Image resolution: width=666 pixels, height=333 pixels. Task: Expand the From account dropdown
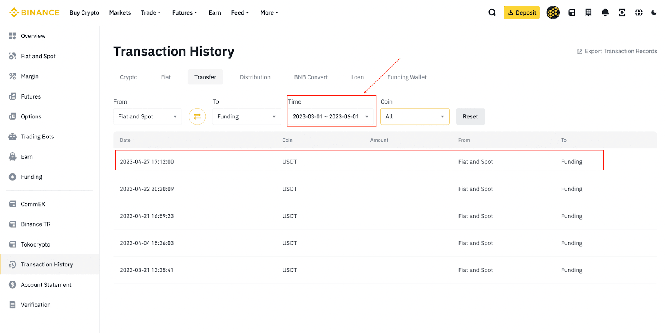click(x=147, y=116)
